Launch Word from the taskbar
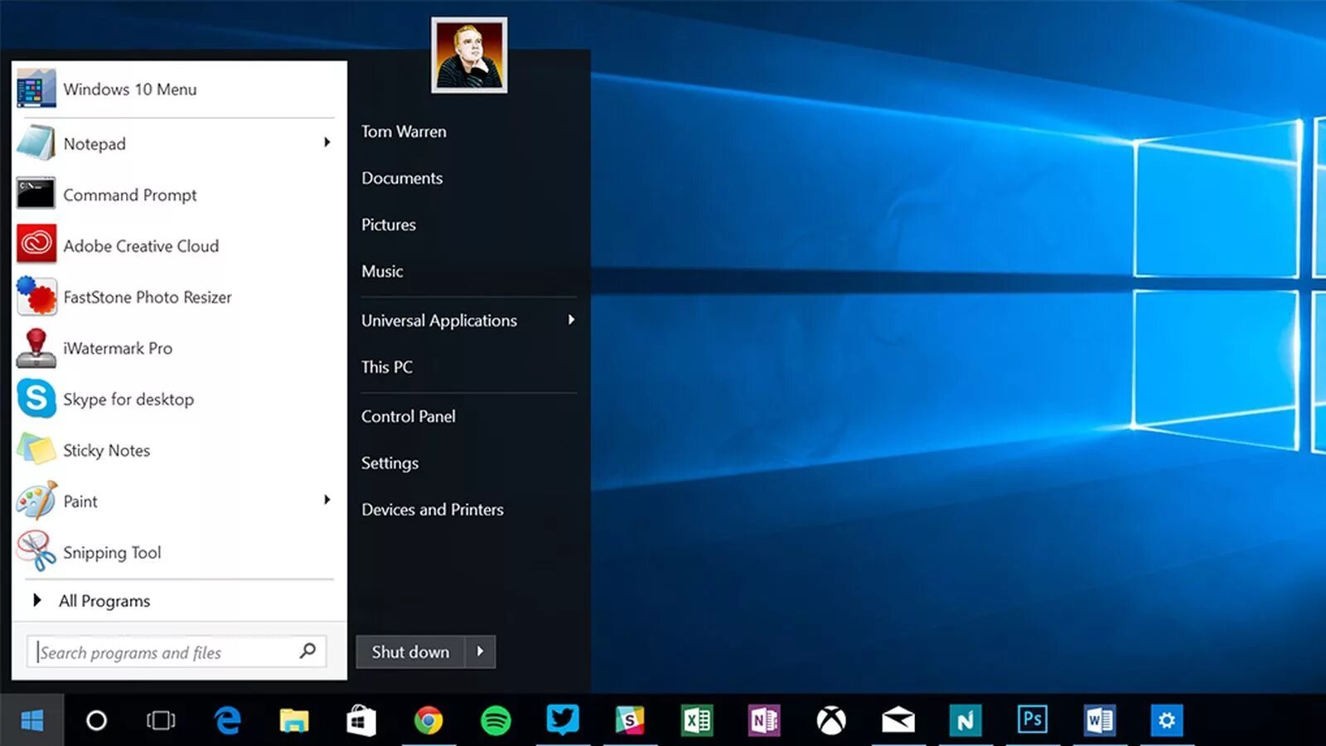The height and width of the screenshot is (746, 1326). tap(1100, 720)
